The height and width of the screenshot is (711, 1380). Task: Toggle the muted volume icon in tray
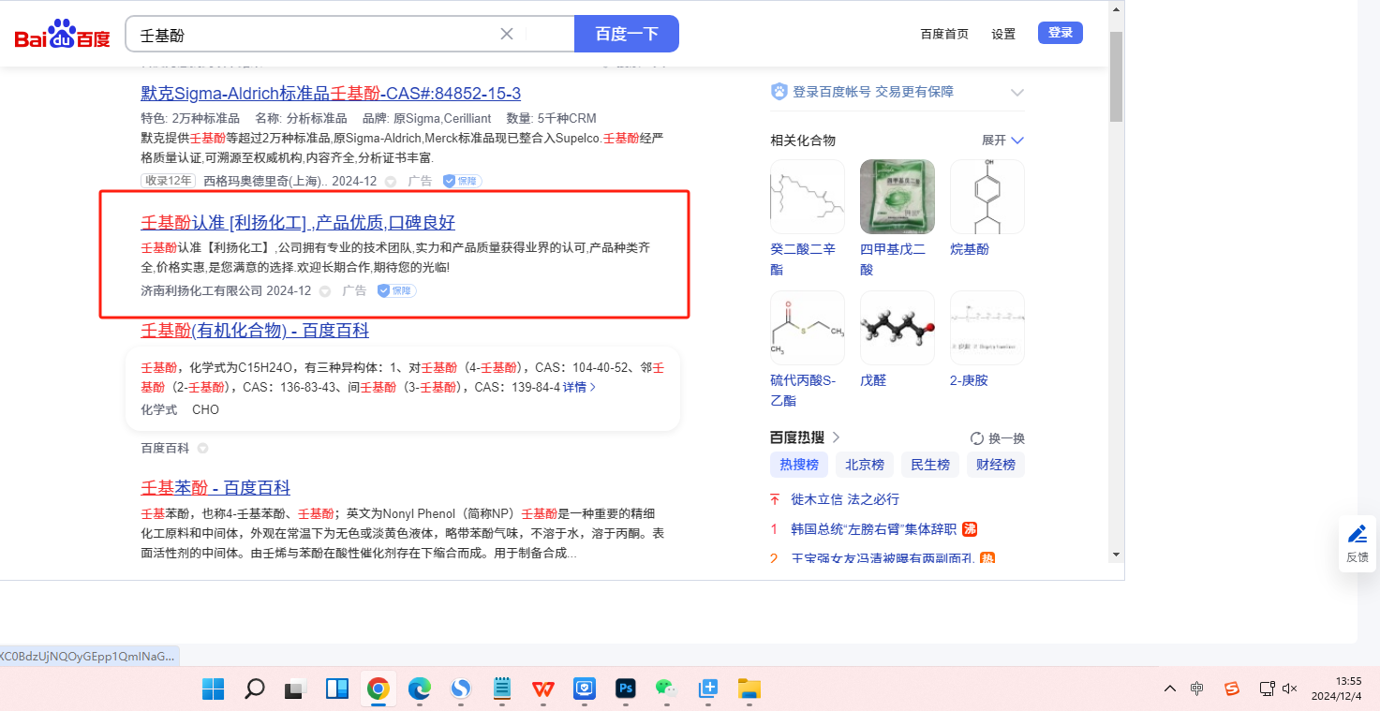click(x=1290, y=689)
